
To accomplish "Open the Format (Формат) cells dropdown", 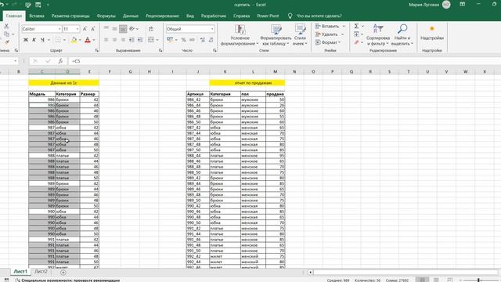I will click(x=328, y=42).
